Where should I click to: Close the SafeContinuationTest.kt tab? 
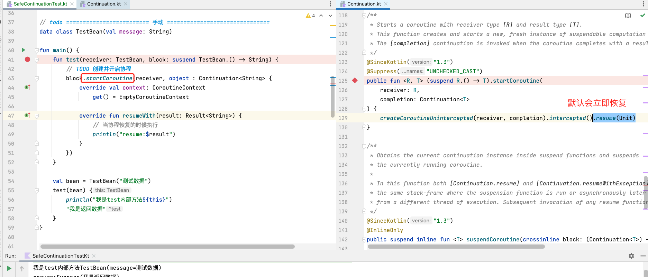[x=72, y=4]
